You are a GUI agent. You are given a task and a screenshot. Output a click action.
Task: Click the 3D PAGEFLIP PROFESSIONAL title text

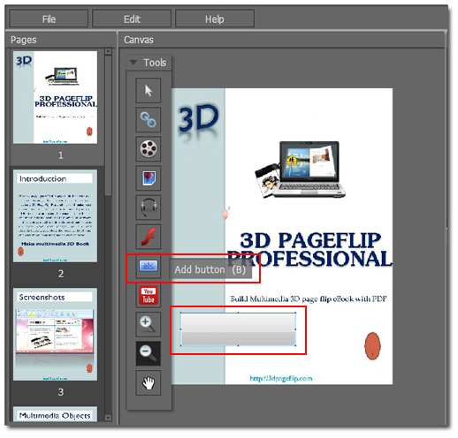pyautogui.click(x=309, y=249)
